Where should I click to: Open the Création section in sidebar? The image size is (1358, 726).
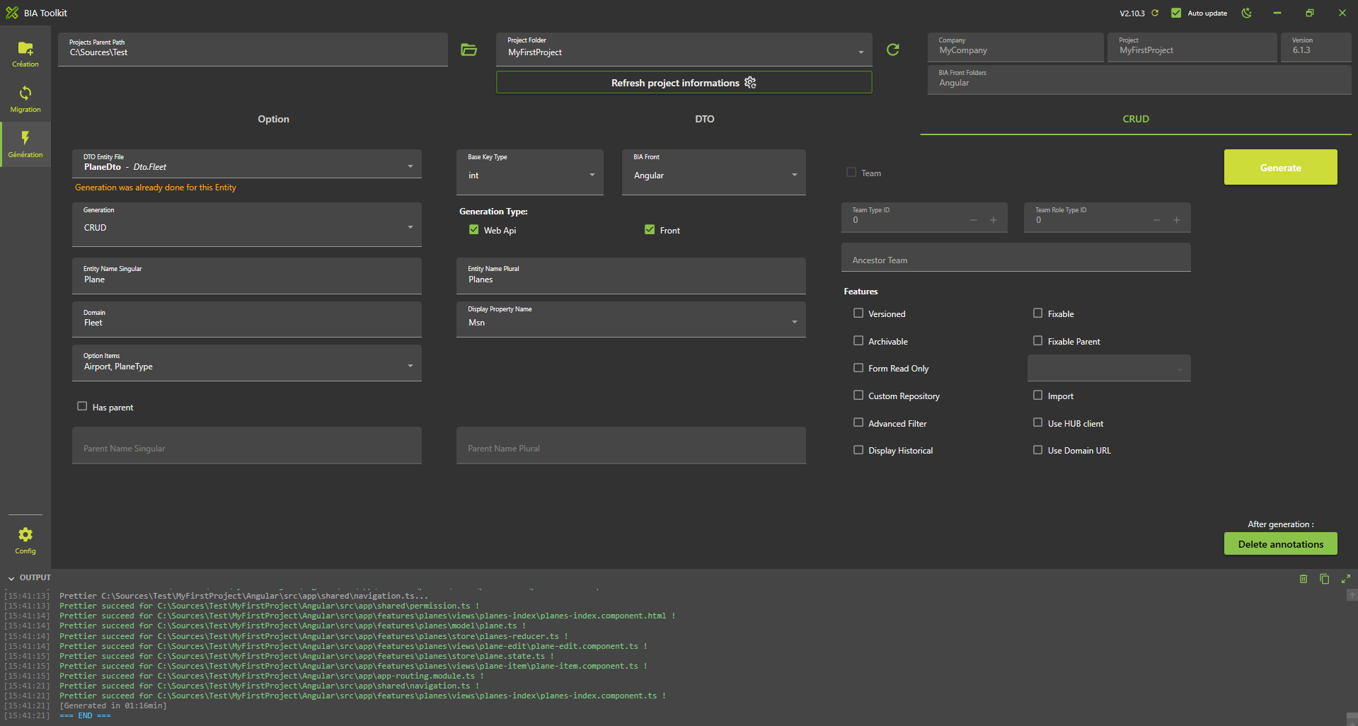(25, 54)
